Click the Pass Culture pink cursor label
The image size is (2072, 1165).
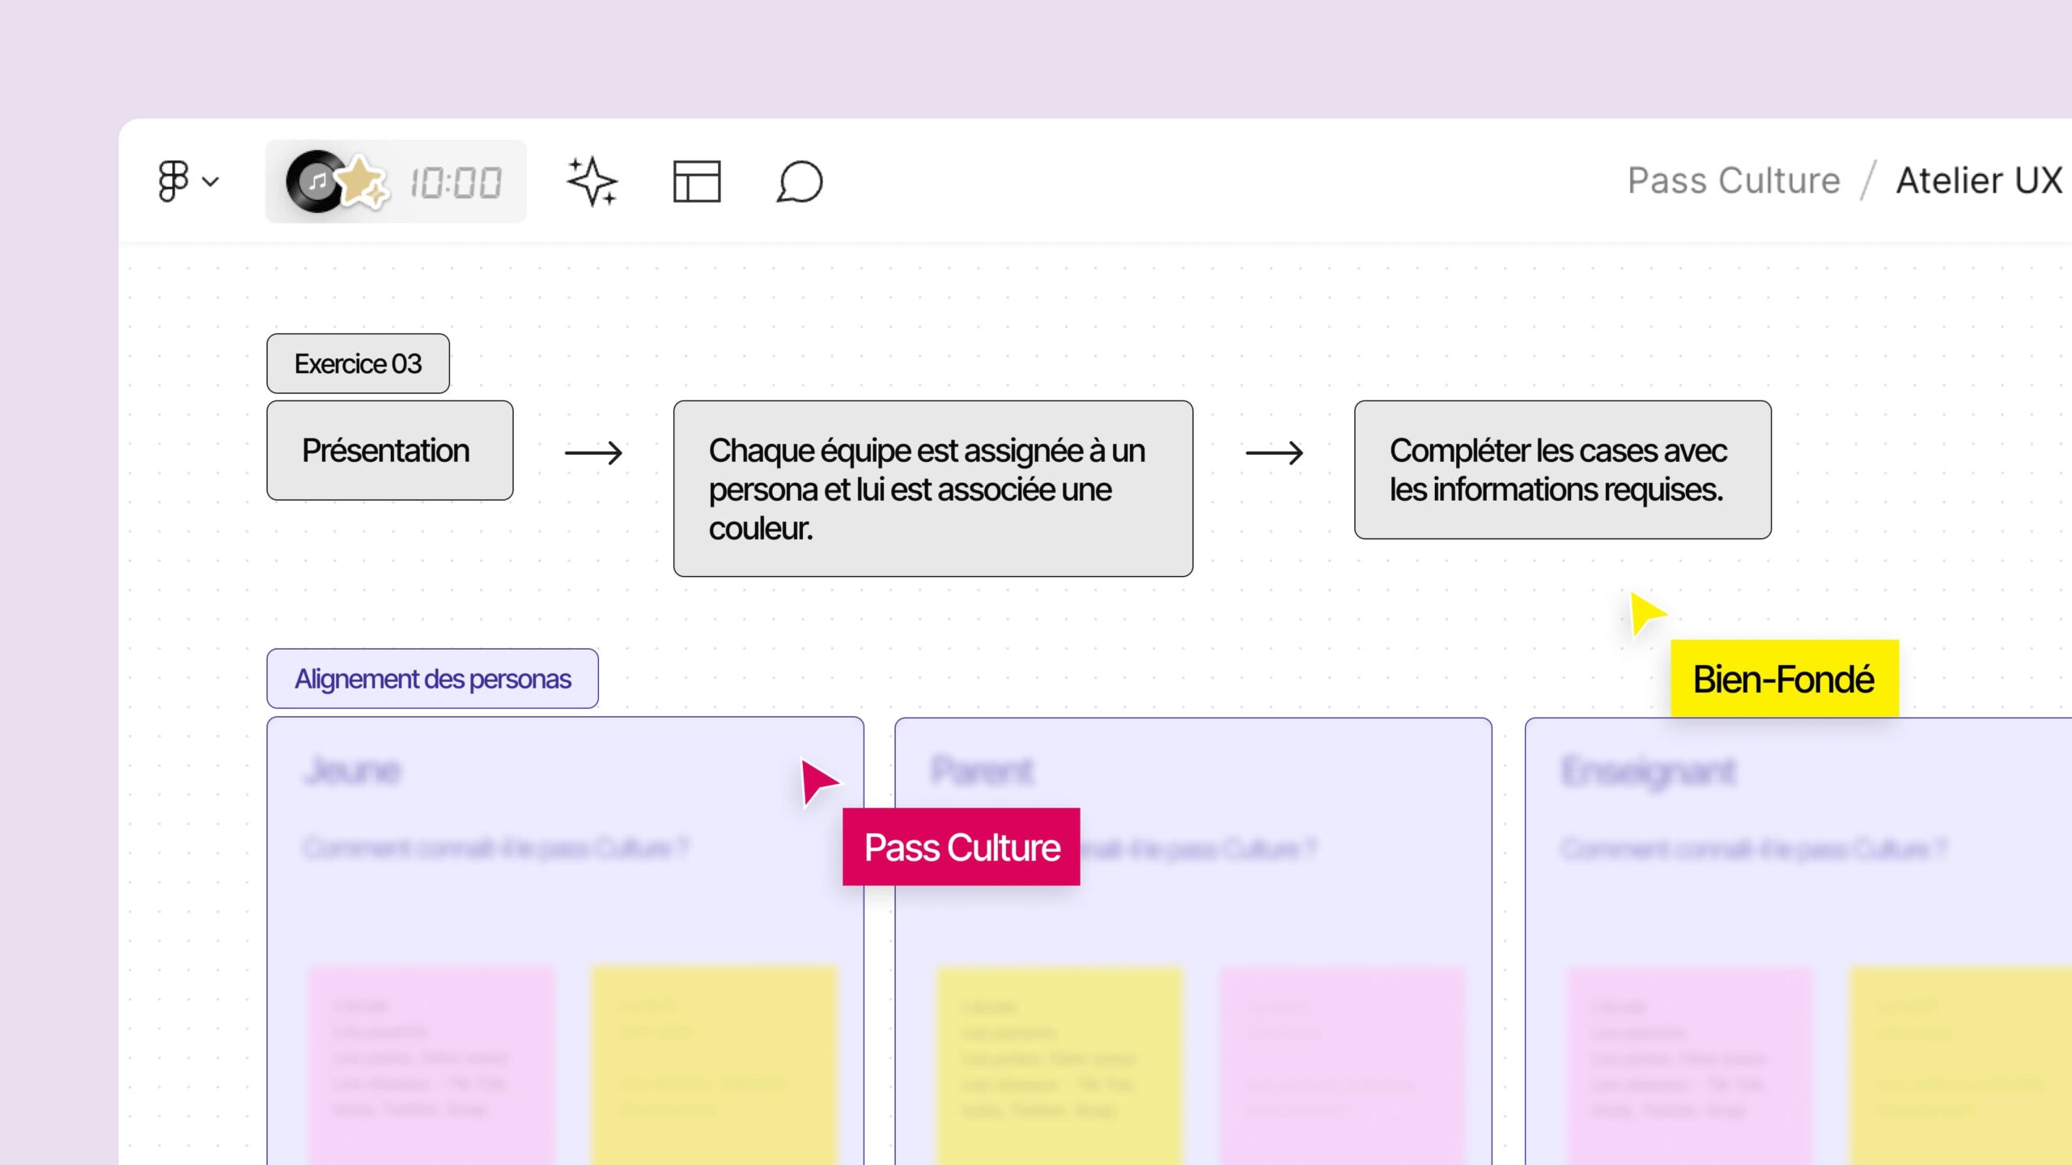(961, 847)
